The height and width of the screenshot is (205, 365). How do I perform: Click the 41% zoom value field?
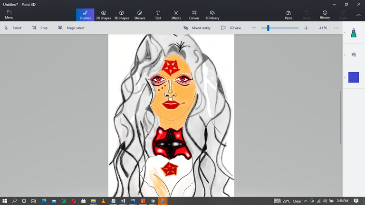pyautogui.click(x=323, y=28)
